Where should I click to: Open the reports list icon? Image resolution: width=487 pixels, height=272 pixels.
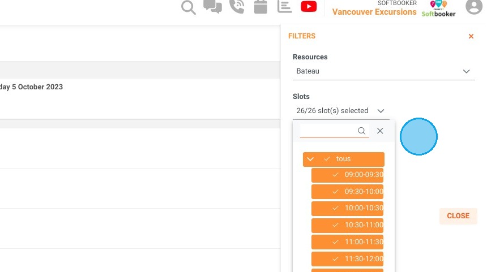[x=284, y=7]
